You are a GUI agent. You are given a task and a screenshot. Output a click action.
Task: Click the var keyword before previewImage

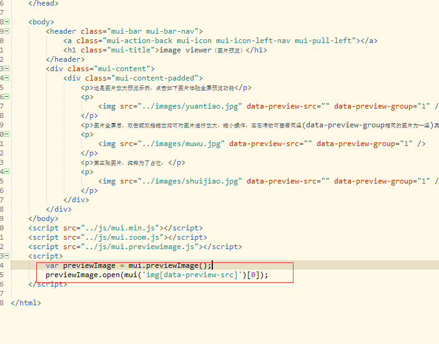52,265
